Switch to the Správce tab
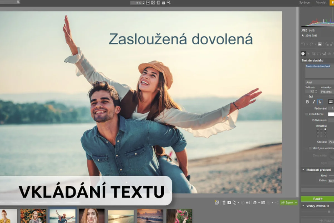The width and height of the screenshot is (334, 223). pyautogui.click(x=304, y=3)
